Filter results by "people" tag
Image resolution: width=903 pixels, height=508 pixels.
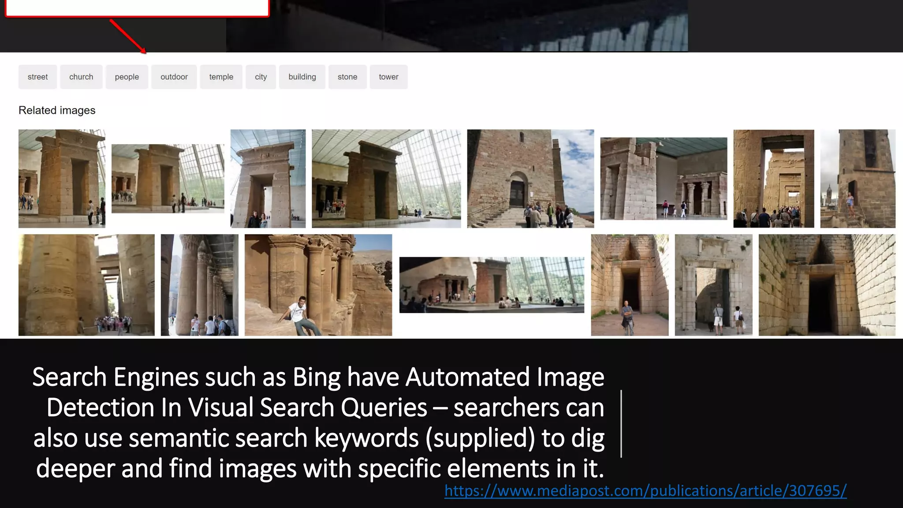pos(127,77)
